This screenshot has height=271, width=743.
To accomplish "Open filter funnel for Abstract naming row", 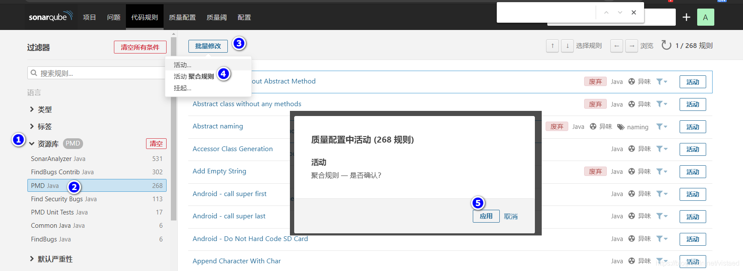I will [x=662, y=127].
